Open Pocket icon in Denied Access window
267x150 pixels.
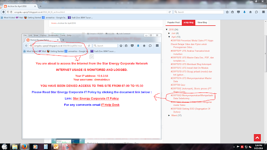tap(132, 45)
